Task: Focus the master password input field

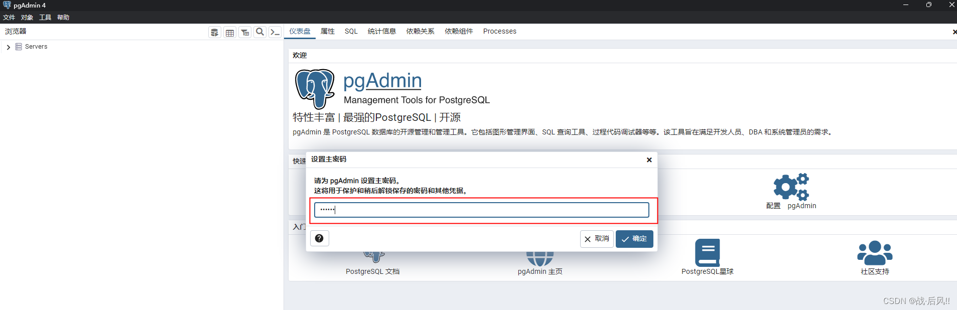Action: (482, 210)
